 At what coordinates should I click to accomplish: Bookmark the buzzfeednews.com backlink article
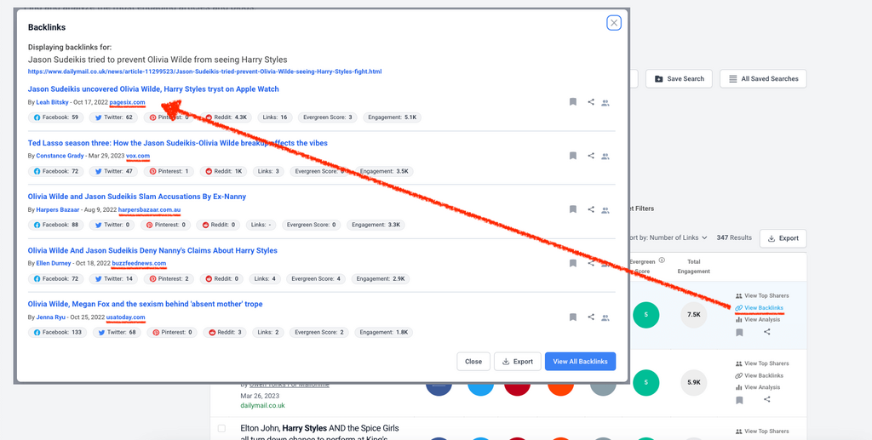click(573, 264)
